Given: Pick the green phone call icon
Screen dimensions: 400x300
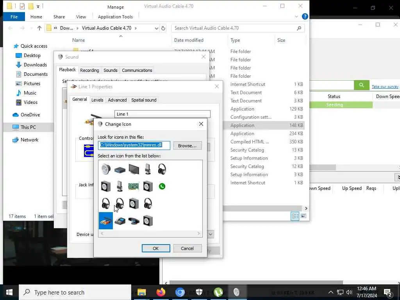Looking at the screenshot, I should (162, 186).
